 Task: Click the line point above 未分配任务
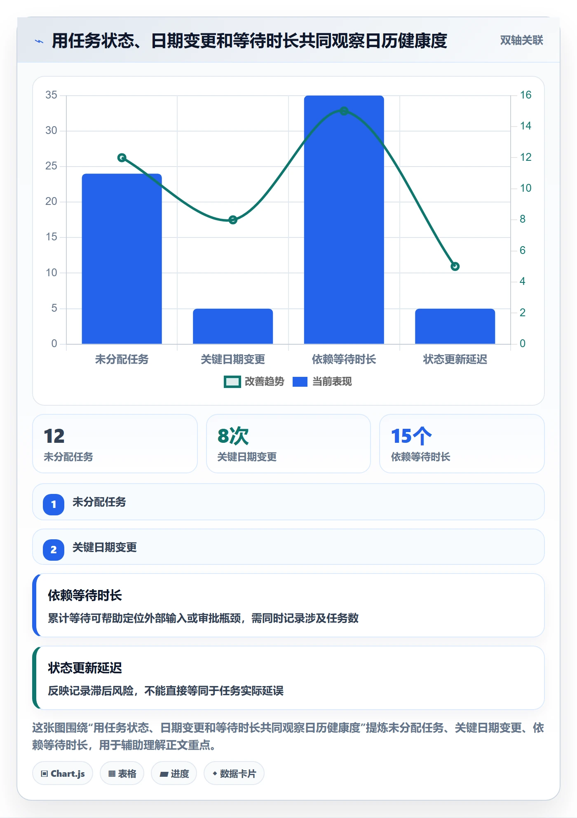click(x=122, y=157)
